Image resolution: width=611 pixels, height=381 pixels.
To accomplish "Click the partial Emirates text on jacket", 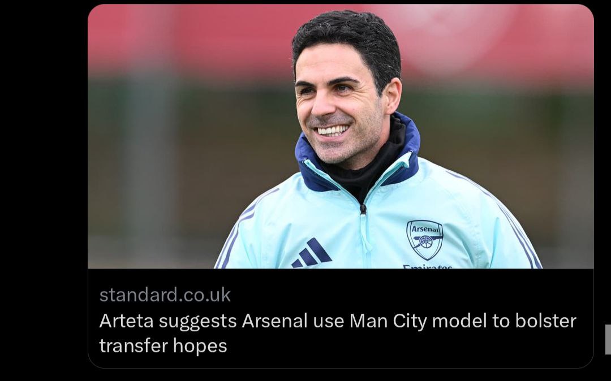I will point(428,267).
